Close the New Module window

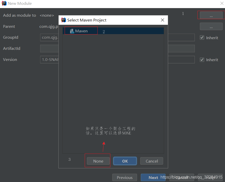pyautogui.click(x=222, y=3)
